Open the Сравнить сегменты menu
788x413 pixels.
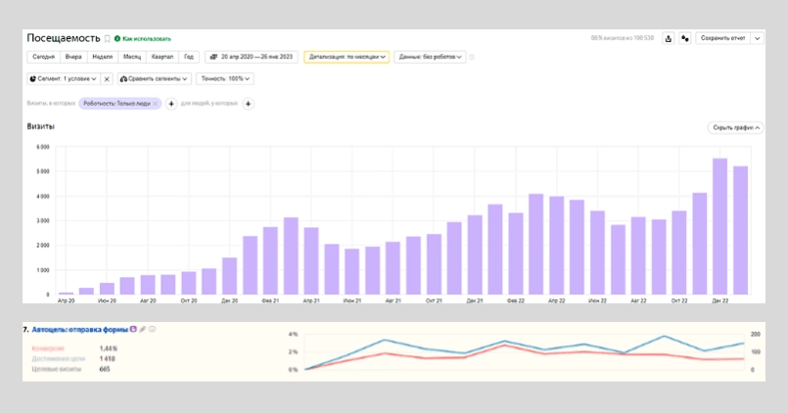click(x=155, y=78)
